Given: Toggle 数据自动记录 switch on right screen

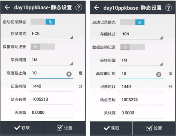Looking at the screenshot, I should [132, 47].
